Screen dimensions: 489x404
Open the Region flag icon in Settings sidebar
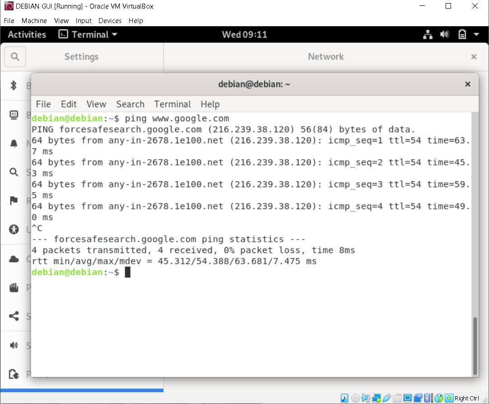(14, 201)
